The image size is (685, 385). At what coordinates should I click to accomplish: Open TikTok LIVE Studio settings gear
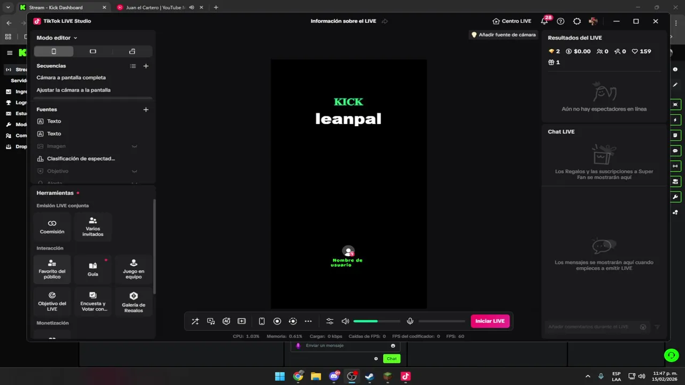577,21
